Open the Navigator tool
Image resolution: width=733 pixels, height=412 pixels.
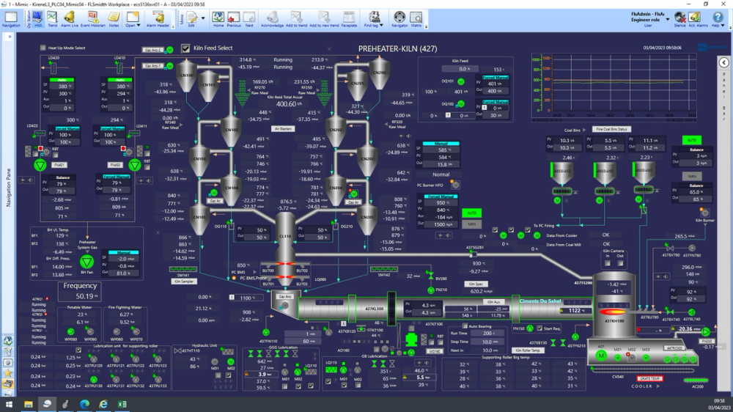click(x=399, y=19)
